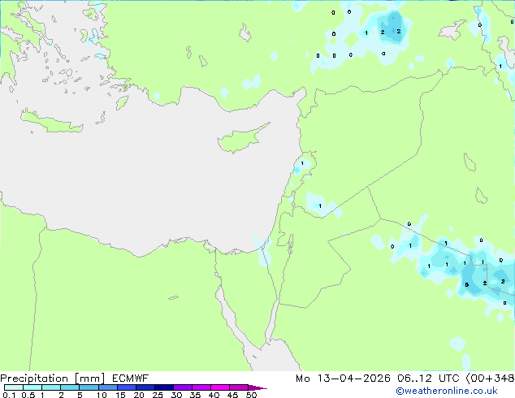Click the 5–10 mm legend swatch
This screenshot has height=398, width=515.
pyautogui.click(x=89, y=387)
